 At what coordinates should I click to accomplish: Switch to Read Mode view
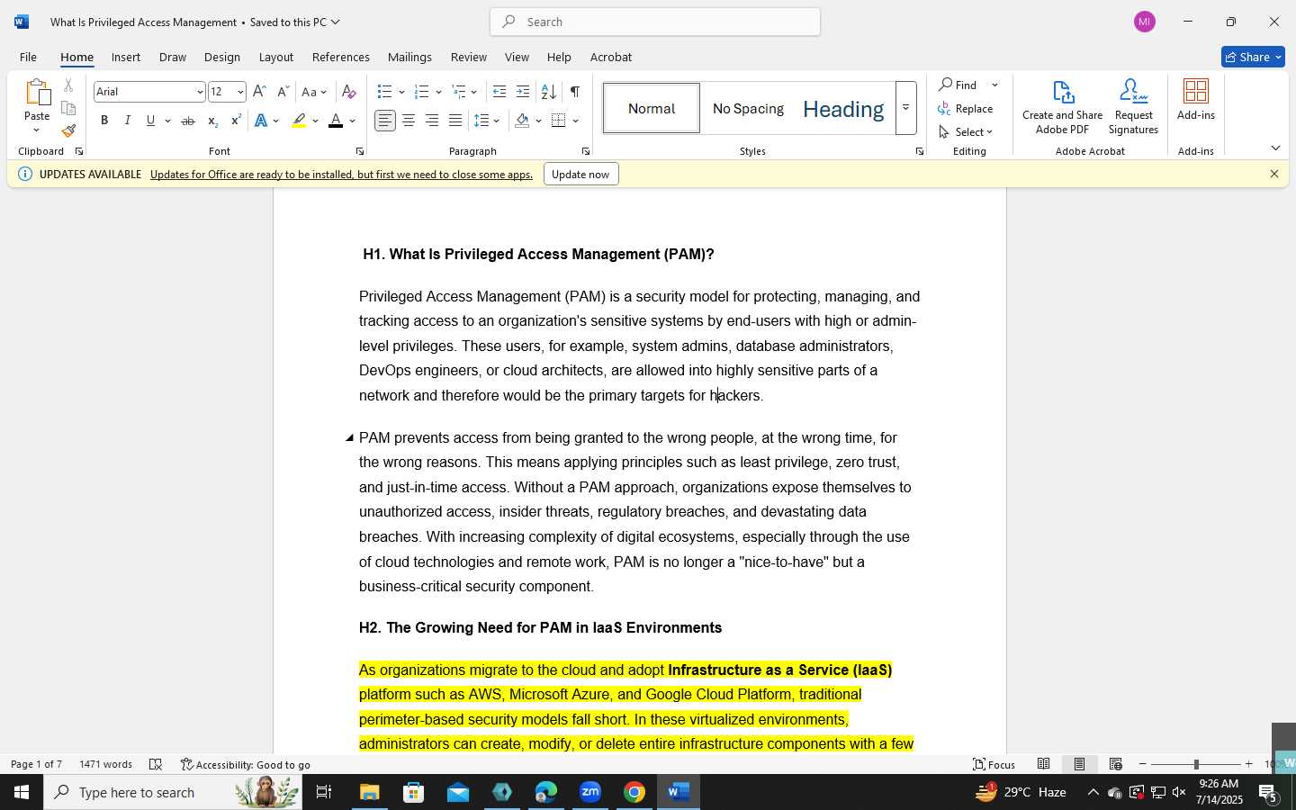1043,764
